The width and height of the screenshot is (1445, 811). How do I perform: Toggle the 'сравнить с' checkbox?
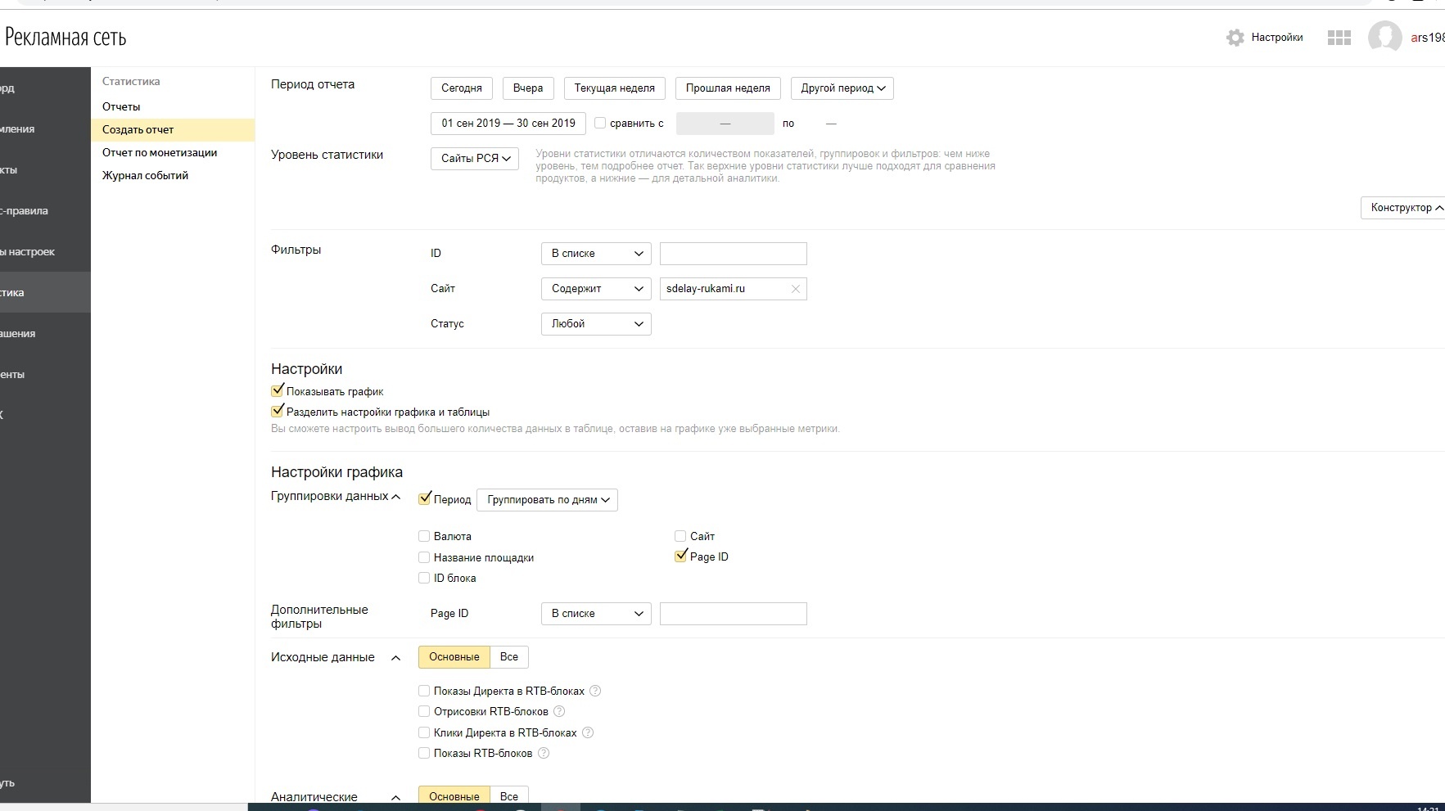coord(600,123)
